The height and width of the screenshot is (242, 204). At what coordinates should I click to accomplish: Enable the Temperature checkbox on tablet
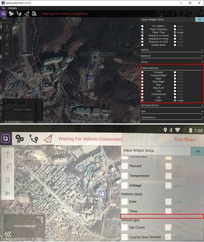point(125,176)
